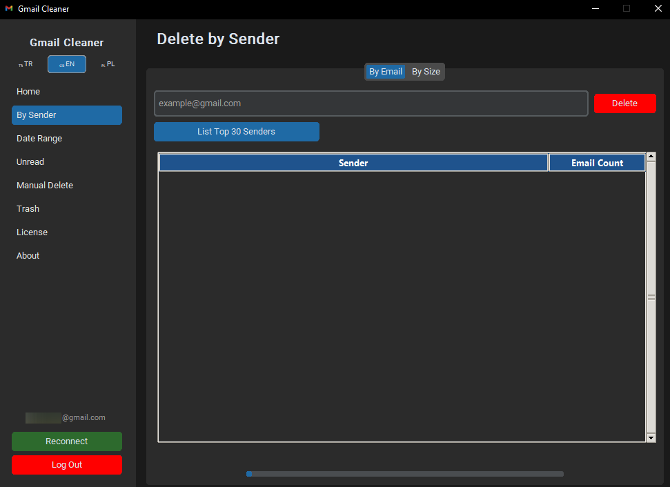The height and width of the screenshot is (487, 670).
Task: Select the By Email tab
Action: [x=386, y=72]
